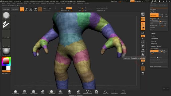Click the large DynaMesh button
171x96 pixels.
[x=154, y=15]
